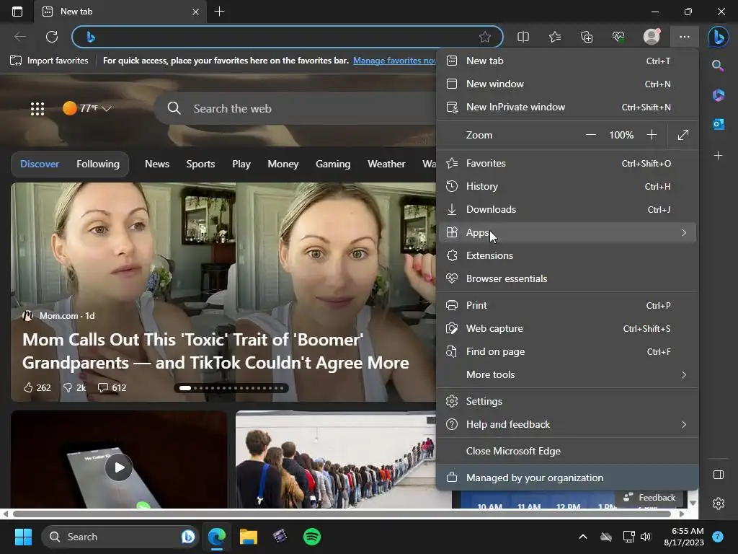Open the apps grid launcher icon
The height and width of the screenshot is (554, 738).
click(x=37, y=108)
